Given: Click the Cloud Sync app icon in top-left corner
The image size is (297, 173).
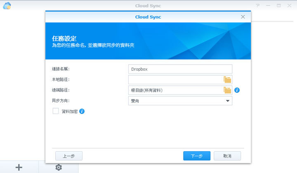Looking at the screenshot, I should pyautogui.click(x=7, y=6).
